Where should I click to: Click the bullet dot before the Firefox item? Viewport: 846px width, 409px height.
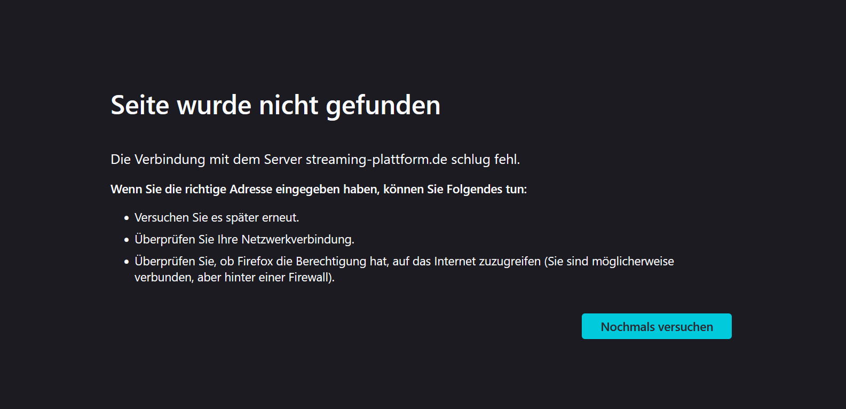126,262
